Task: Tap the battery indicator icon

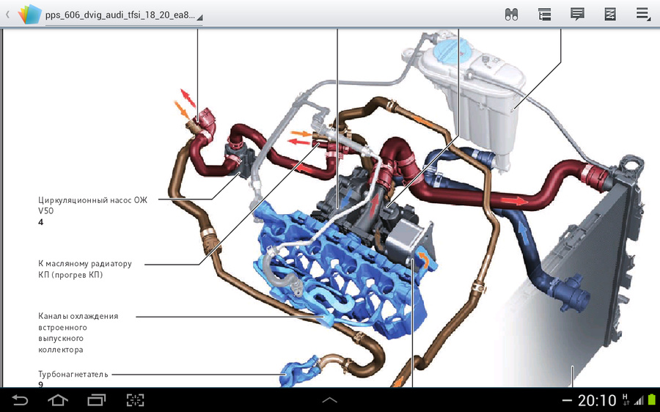Action: click(x=652, y=400)
